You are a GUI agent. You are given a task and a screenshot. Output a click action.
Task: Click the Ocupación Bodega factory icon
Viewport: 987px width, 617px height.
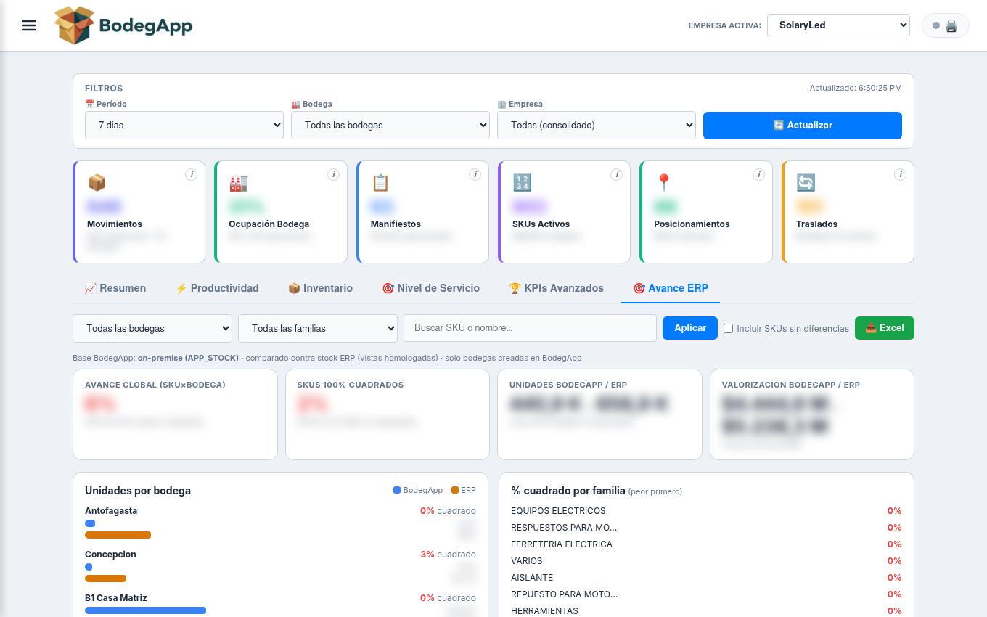239,182
